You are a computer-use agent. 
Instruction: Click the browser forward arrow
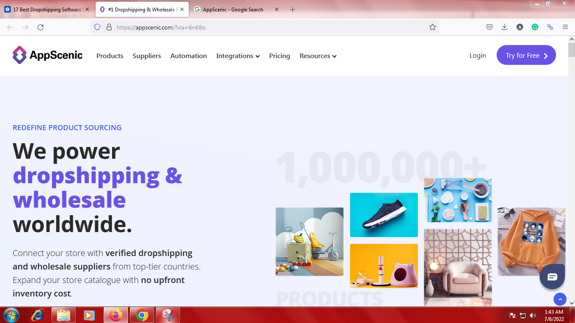[x=25, y=27]
